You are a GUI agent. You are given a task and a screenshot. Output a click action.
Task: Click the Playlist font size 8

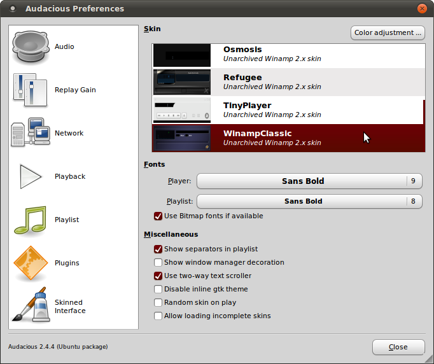413,201
